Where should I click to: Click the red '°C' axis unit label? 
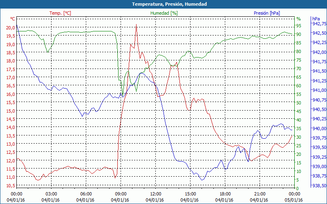[12, 19]
